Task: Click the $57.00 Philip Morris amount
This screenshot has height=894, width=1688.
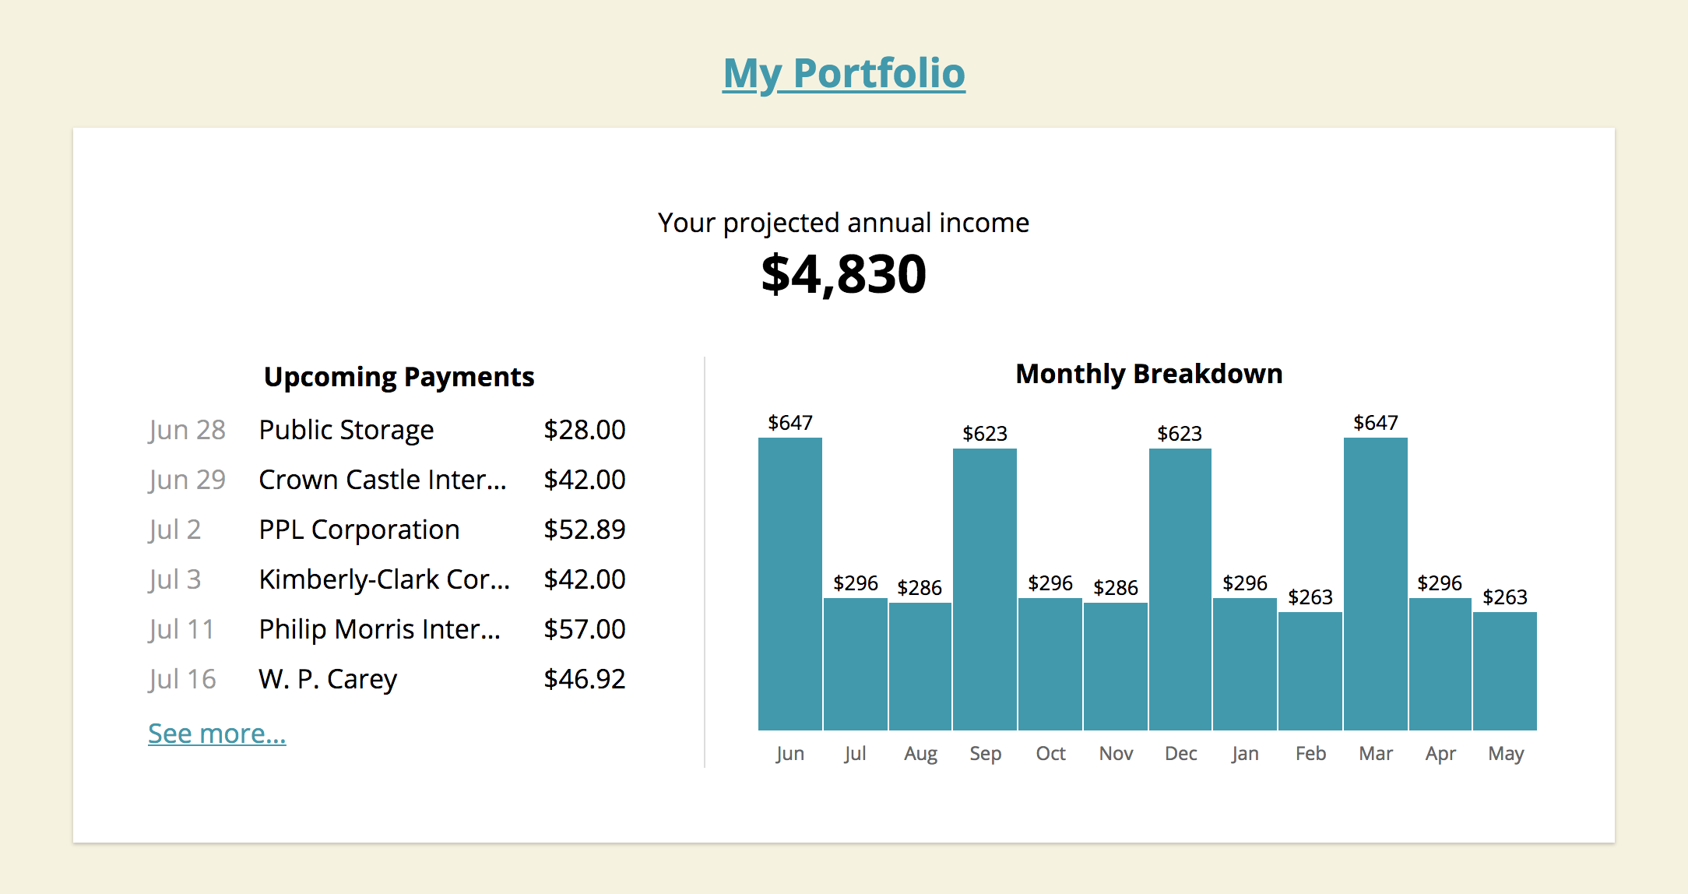Action: pyautogui.click(x=585, y=629)
